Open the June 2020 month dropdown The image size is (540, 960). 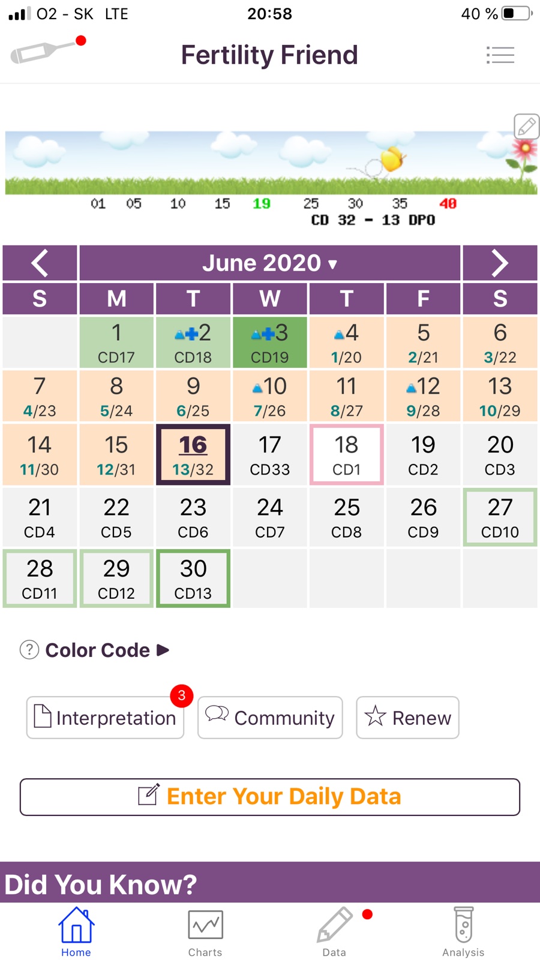pos(269,263)
